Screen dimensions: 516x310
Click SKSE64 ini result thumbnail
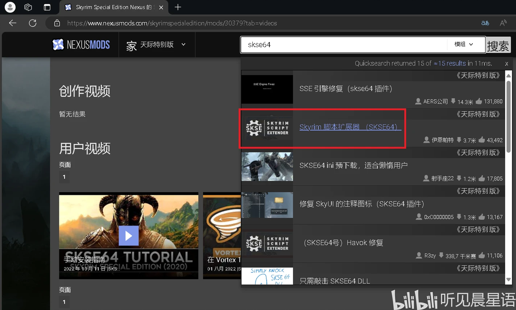[x=267, y=167]
